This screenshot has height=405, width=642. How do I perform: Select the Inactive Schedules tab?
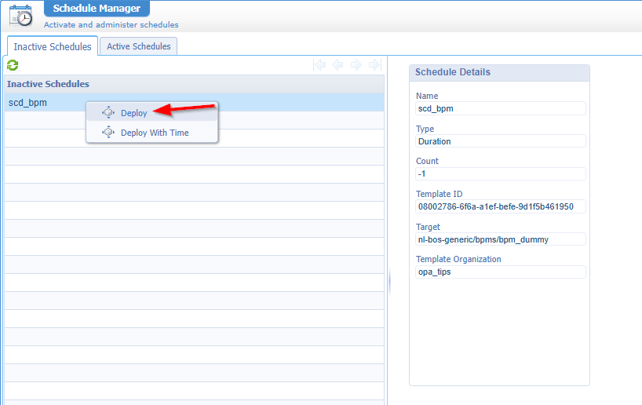click(53, 47)
